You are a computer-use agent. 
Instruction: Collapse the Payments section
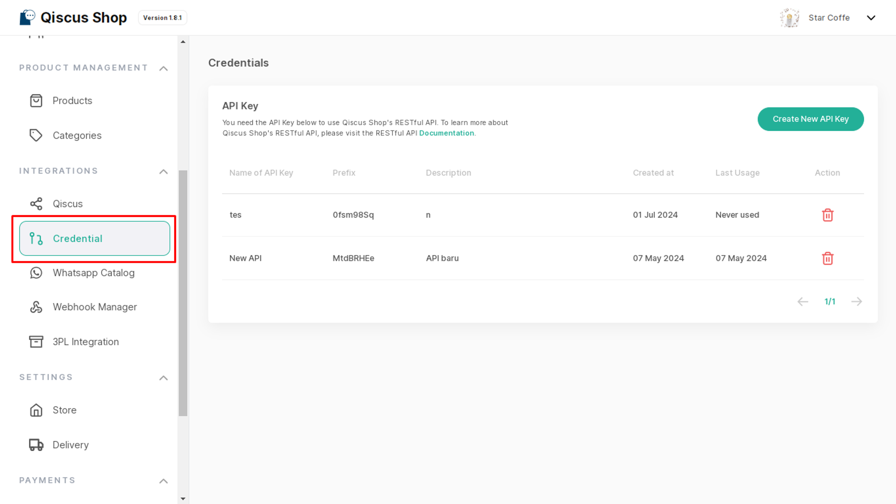pos(164,481)
